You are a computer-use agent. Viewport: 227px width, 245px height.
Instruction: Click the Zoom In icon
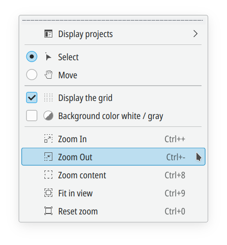(x=48, y=139)
